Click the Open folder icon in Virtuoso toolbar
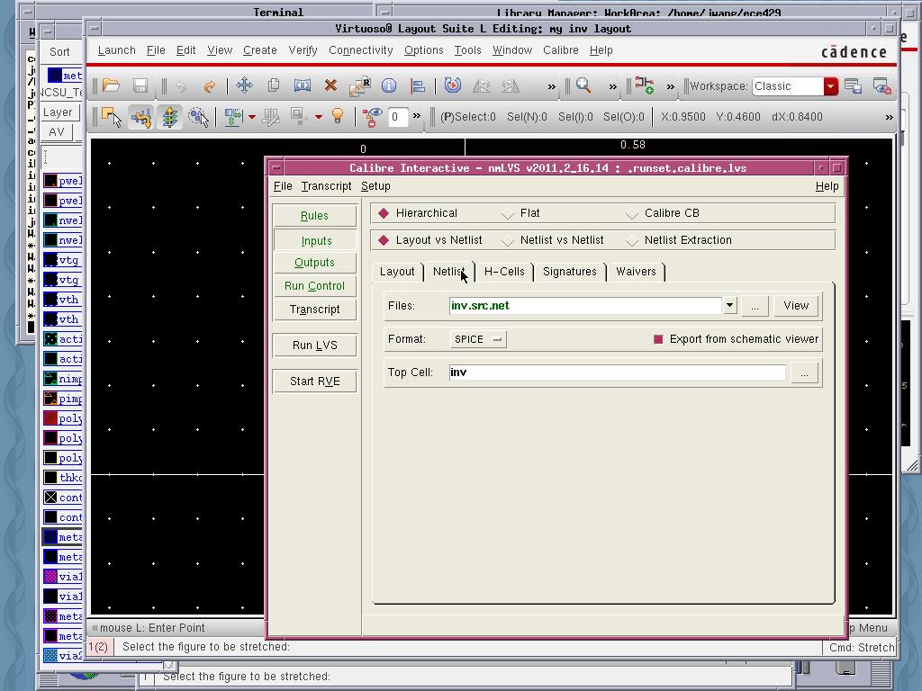Image resolution: width=922 pixels, height=691 pixels. [111, 85]
